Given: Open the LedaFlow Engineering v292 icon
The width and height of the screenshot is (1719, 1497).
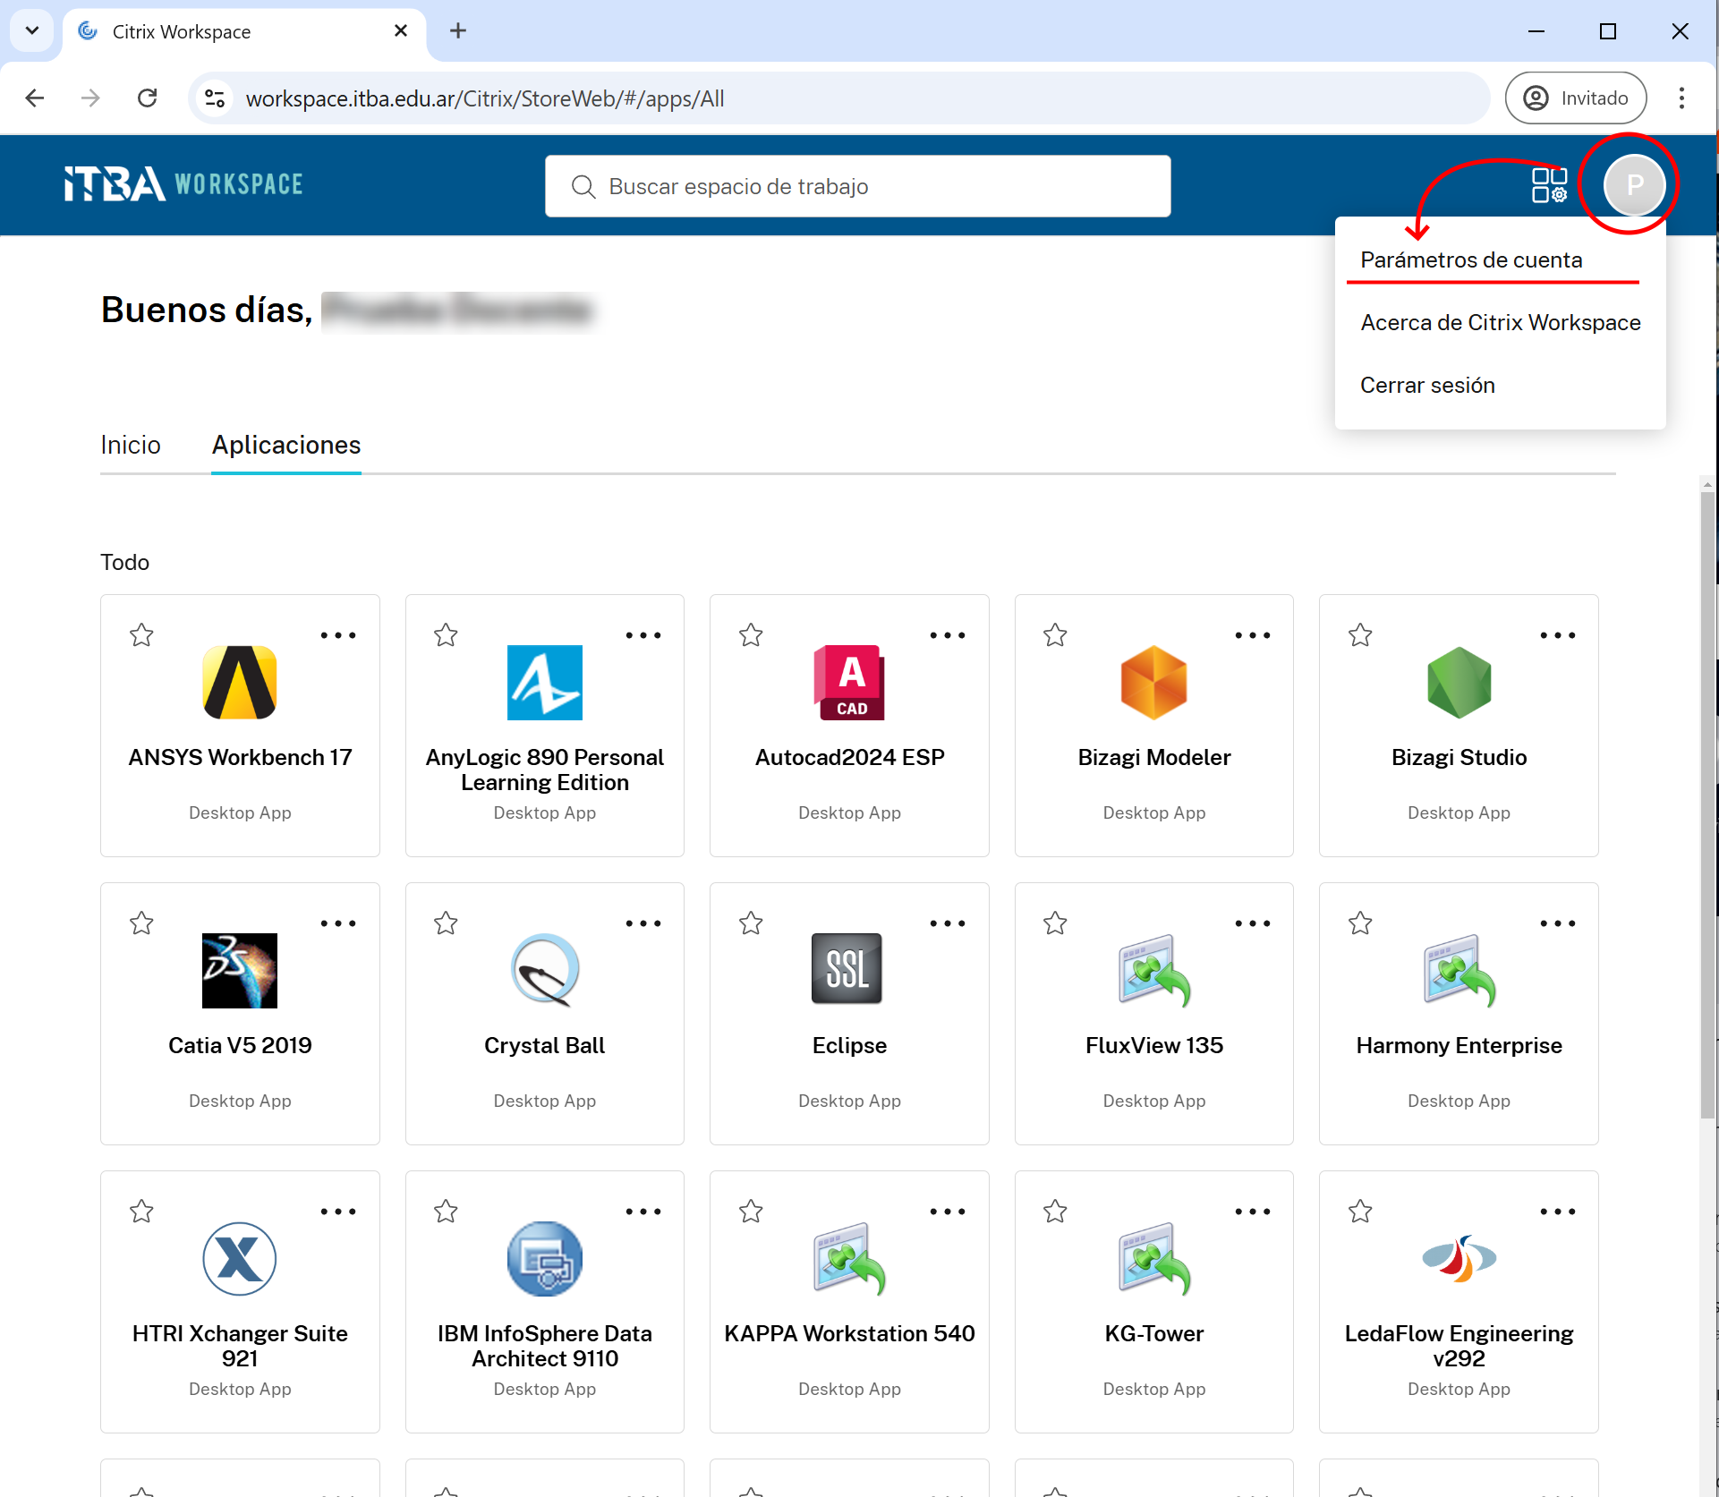Looking at the screenshot, I should (x=1459, y=1258).
